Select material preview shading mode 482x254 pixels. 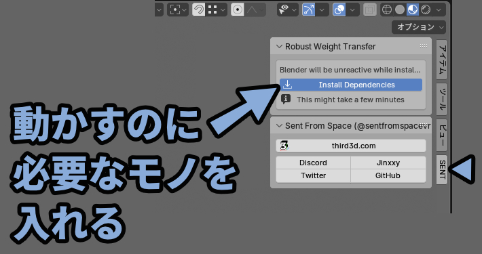413,9
